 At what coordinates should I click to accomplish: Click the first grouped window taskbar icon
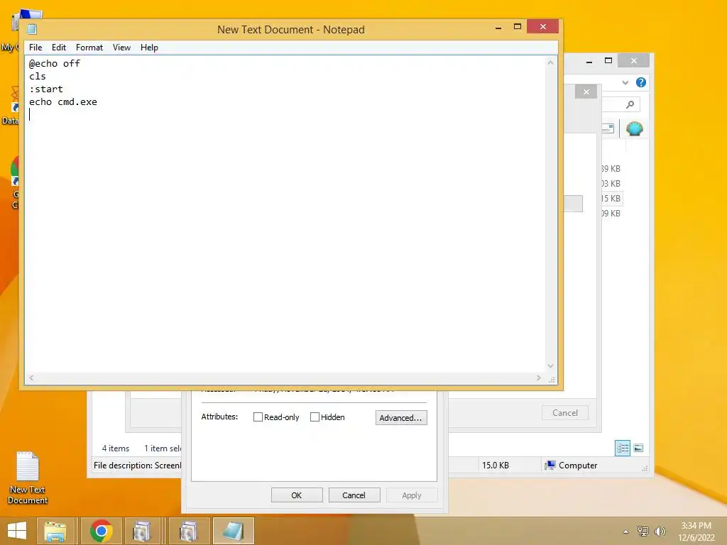141,531
